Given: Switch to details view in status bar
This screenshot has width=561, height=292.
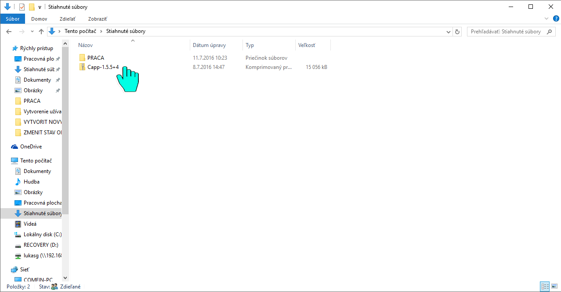Looking at the screenshot, I should click(545, 287).
